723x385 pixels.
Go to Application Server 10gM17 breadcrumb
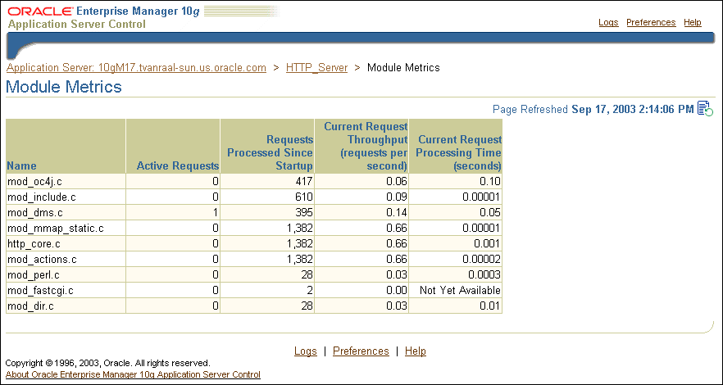point(136,68)
